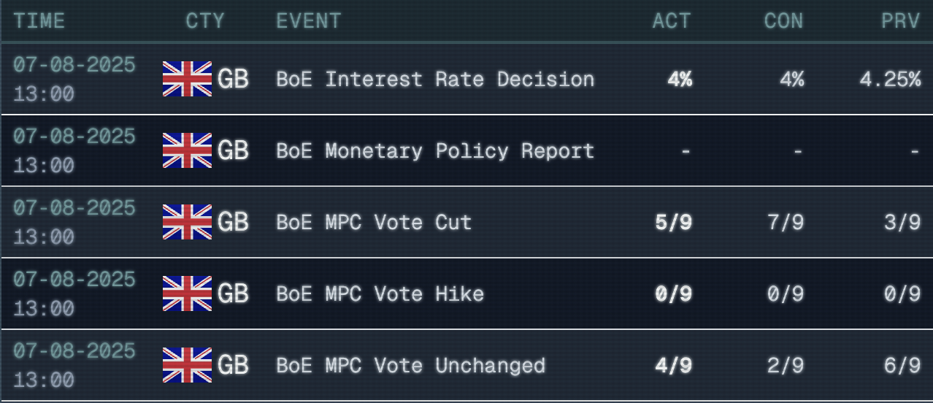Open the BoE MPC Vote Cut event
This screenshot has width=933, height=403.
[374, 222]
